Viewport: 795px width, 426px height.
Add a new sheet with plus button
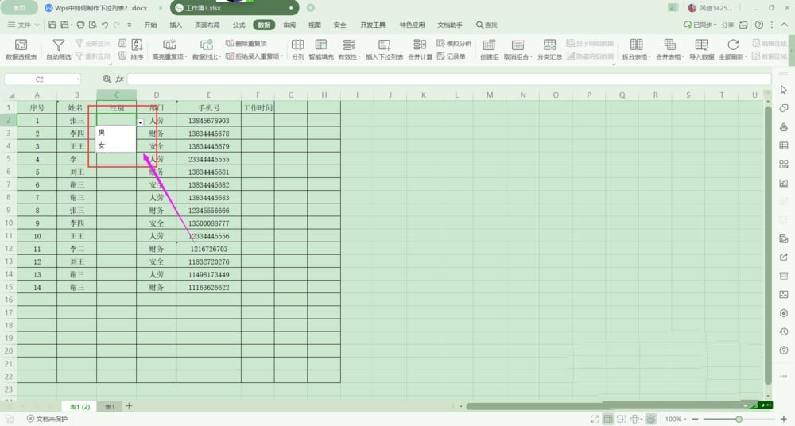(129, 406)
